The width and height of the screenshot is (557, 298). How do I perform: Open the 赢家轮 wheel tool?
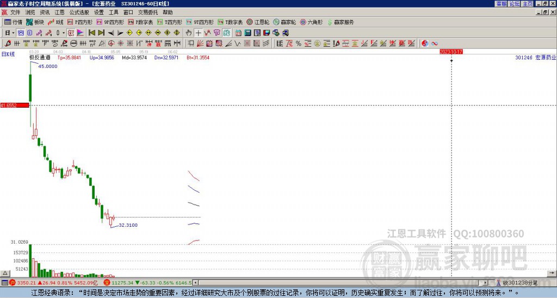click(x=284, y=22)
